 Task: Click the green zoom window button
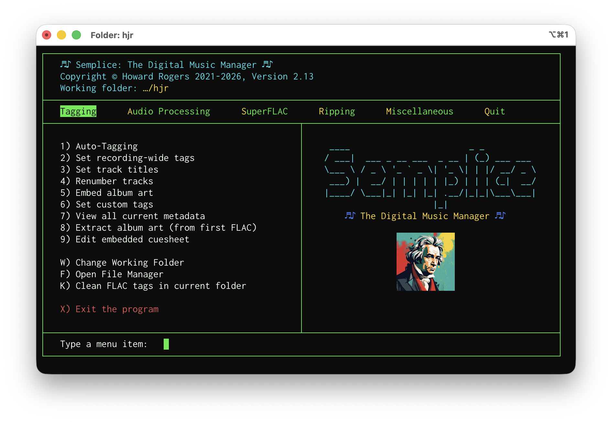tap(76, 35)
